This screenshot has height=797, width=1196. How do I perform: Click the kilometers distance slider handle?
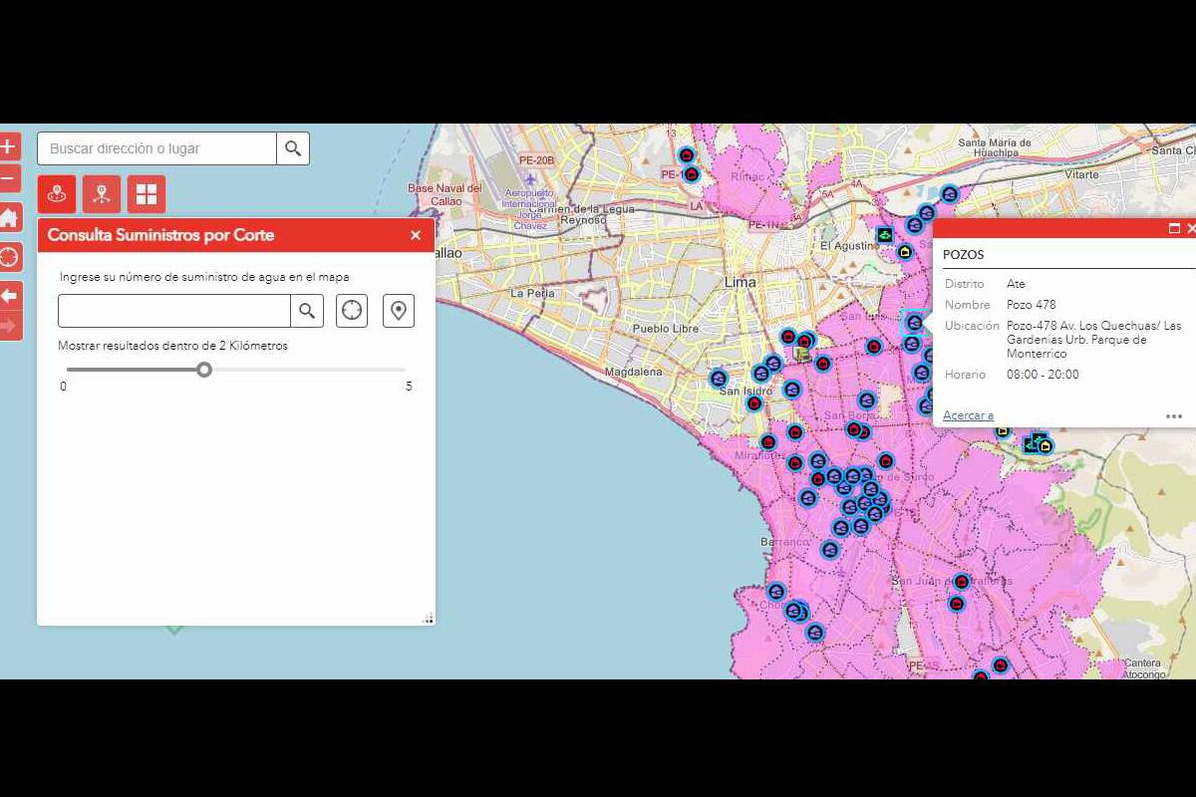tap(204, 370)
